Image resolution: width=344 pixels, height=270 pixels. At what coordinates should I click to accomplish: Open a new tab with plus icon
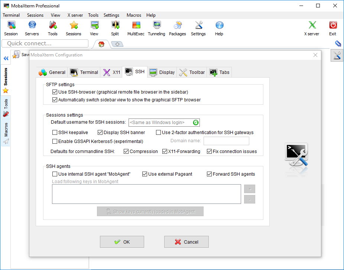point(117,44)
